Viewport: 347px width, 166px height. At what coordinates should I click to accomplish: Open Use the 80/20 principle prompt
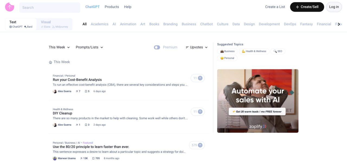click(91, 147)
